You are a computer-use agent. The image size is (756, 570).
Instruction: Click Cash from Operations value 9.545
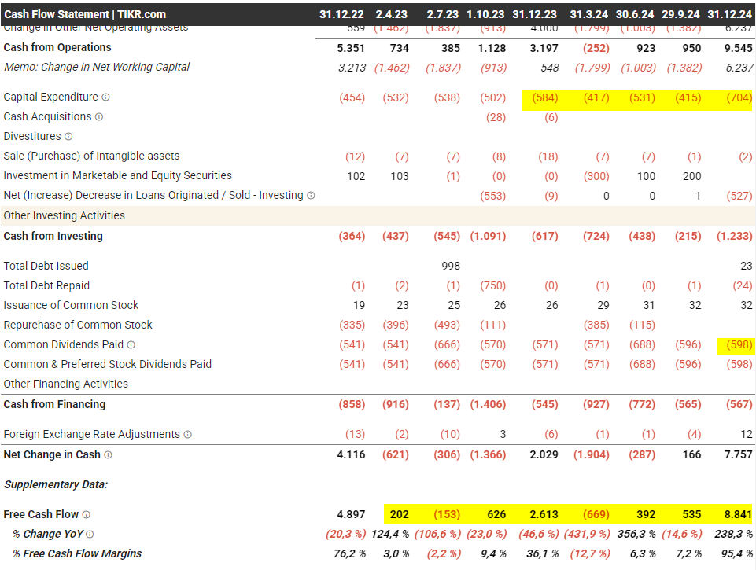tap(738, 48)
